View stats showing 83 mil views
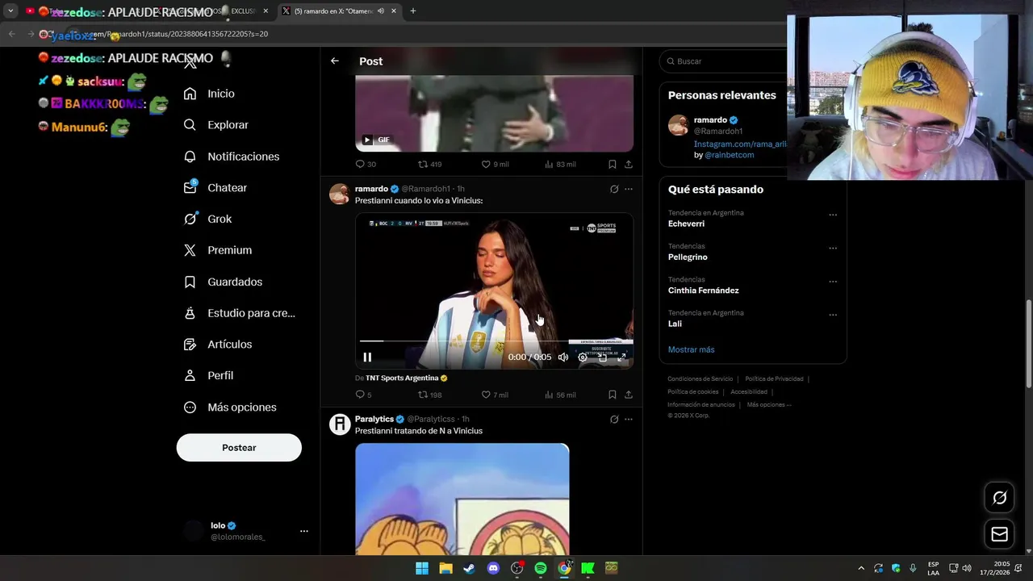 [x=560, y=164]
